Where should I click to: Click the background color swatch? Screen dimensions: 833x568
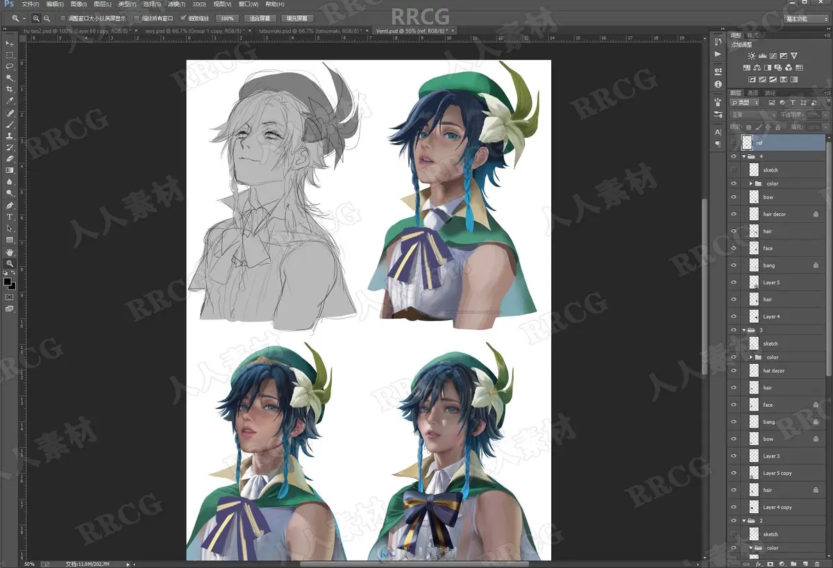click(x=12, y=286)
